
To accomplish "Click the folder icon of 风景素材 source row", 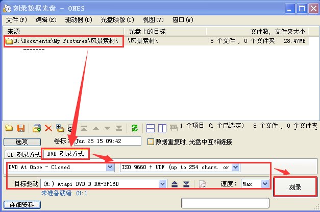I will tap(9, 41).
